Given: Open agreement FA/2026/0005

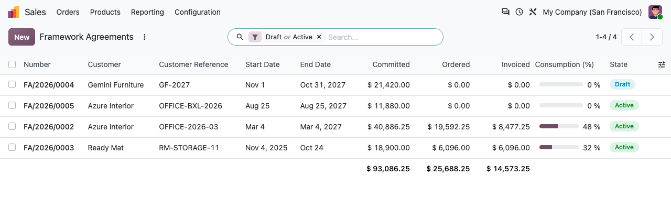Looking at the screenshot, I should point(49,106).
